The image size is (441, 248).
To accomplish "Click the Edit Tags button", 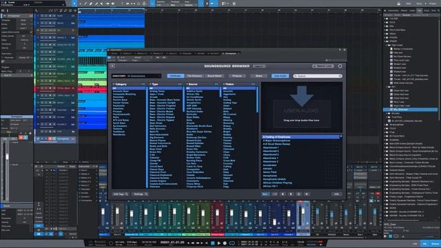I will click(121, 194).
